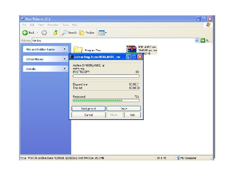Open the Edit menu
The image size is (234, 176).
click(x=32, y=25)
